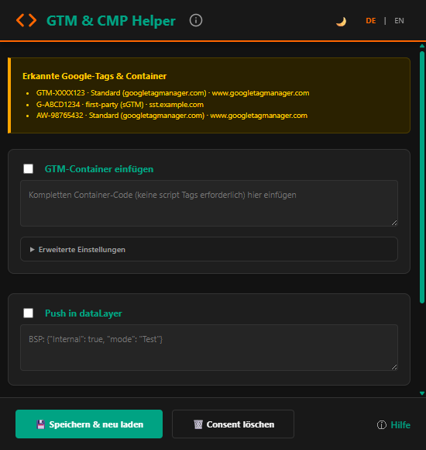Toggle dark mode with the moon icon
The image size is (426, 450).
pos(341,21)
